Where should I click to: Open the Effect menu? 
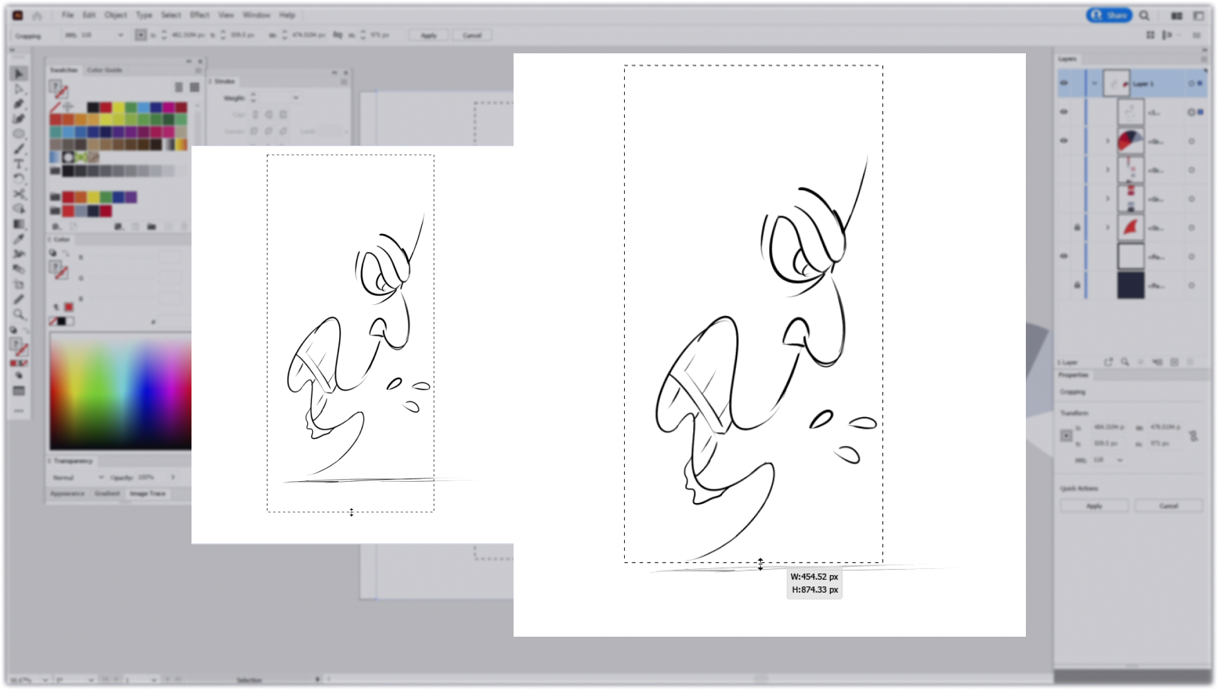(x=200, y=15)
